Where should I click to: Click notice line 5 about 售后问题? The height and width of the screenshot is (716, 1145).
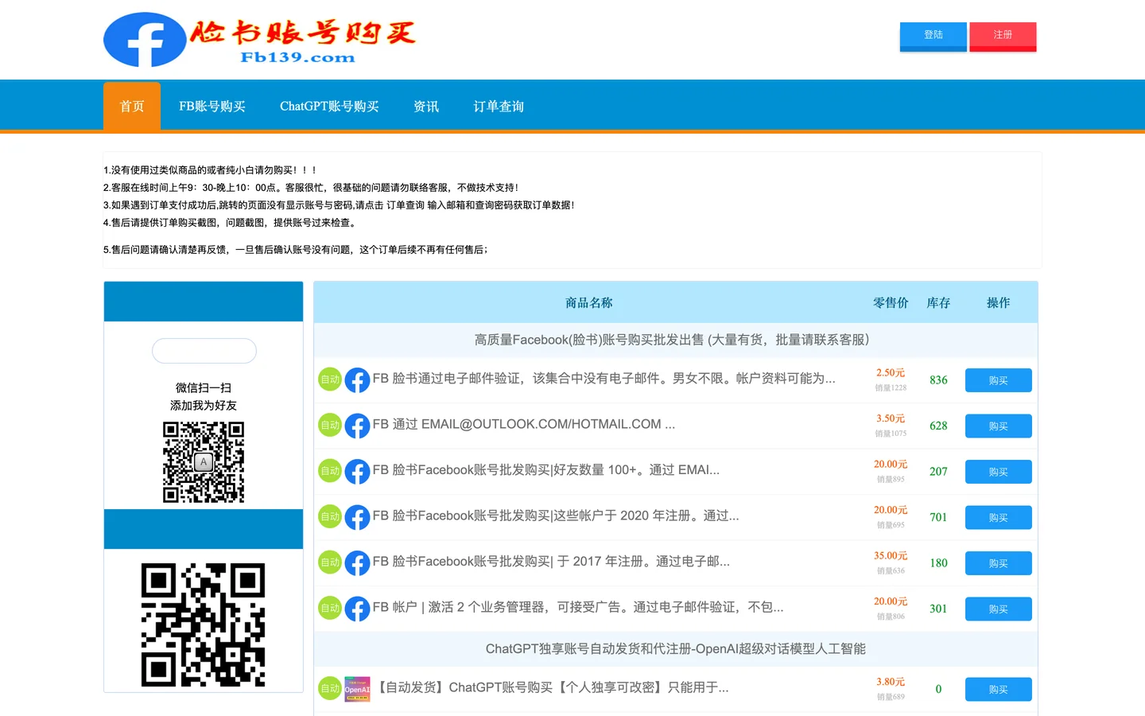coord(296,250)
